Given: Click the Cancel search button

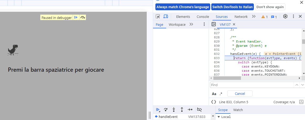Looking at the screenshot, I should coord(240,93).
